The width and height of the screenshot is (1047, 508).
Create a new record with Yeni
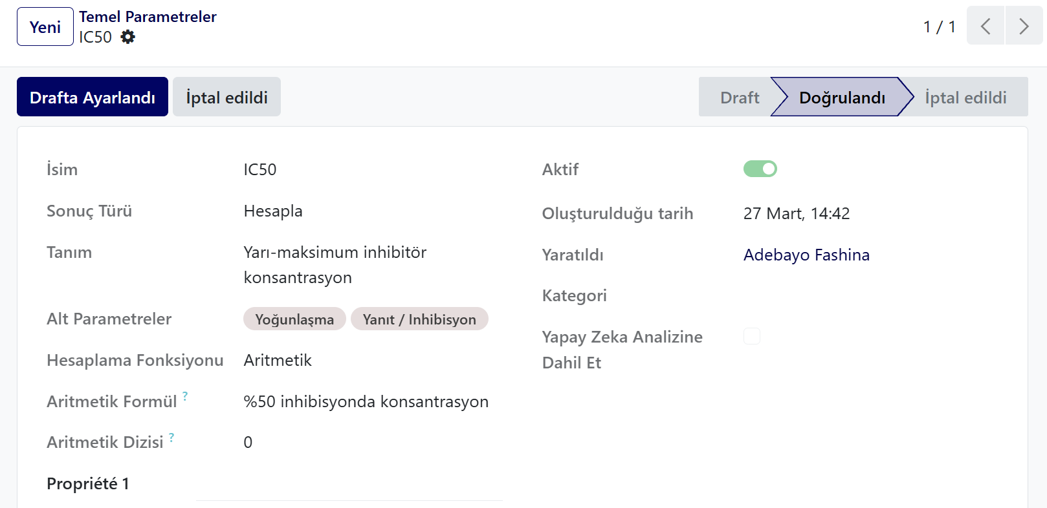tap(45, 26)
